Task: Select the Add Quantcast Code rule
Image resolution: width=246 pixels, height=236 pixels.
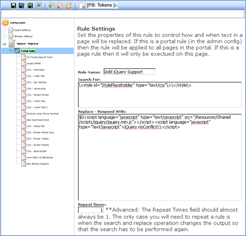Action: [x=38, y=120]
